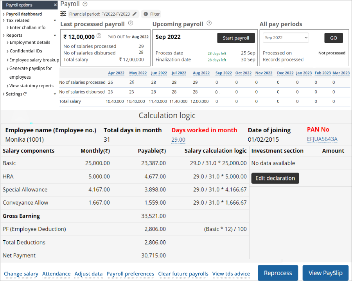The height and width of the screenshot is (281, 352).
Task: Click Aug 2022 total salary 12,00,000 cell
Action: point(199,101)
